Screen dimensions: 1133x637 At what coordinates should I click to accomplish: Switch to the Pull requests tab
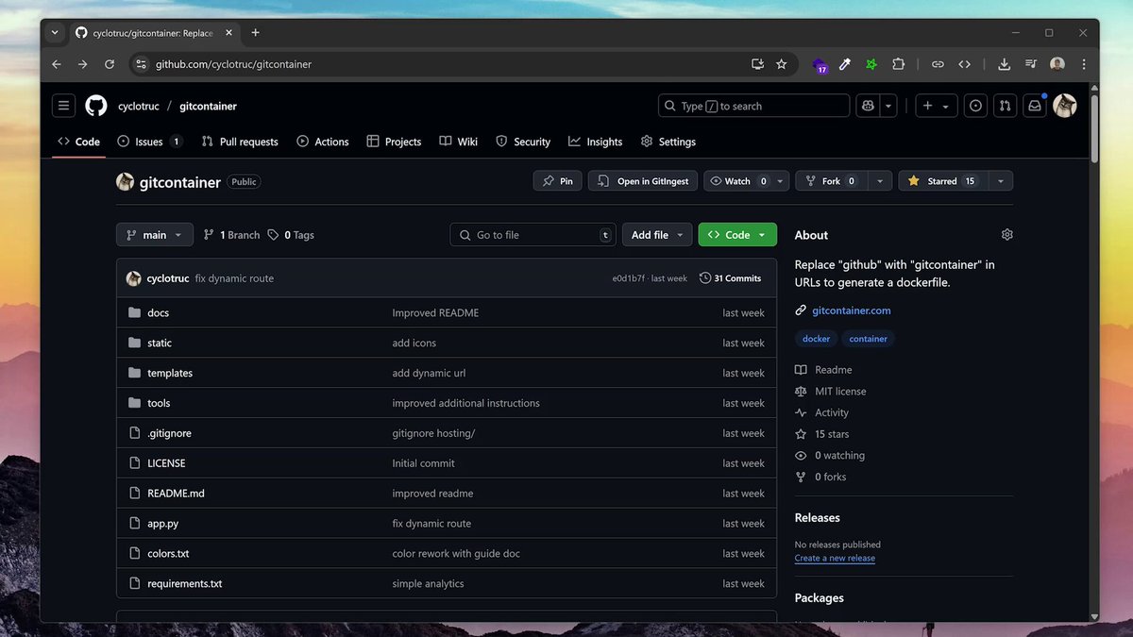coord(240,142)
